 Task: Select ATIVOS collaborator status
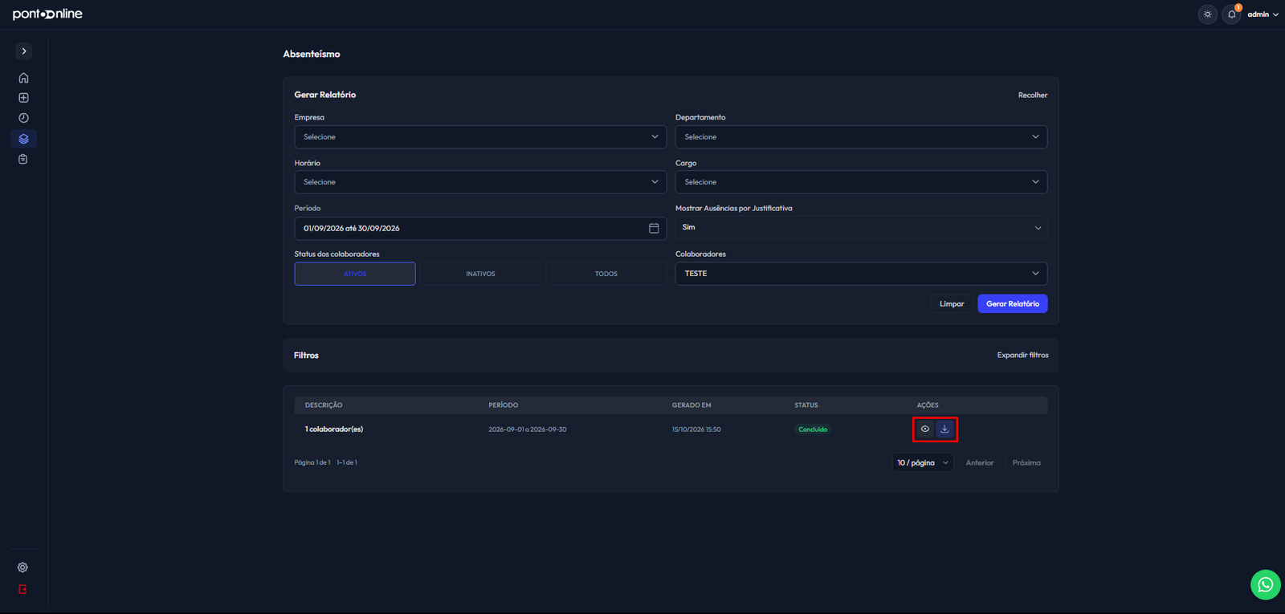point(355,274)
